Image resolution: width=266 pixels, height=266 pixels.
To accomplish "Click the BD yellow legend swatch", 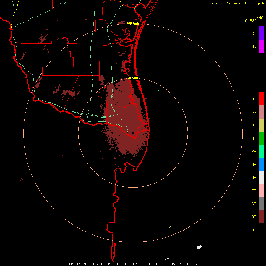I will click(x=261, y=125).
